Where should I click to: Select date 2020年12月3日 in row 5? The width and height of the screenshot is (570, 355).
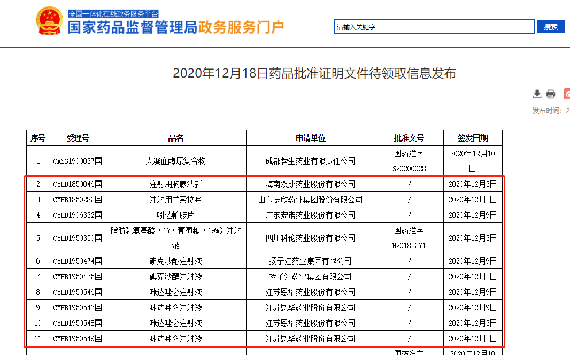tap(473, 238)
